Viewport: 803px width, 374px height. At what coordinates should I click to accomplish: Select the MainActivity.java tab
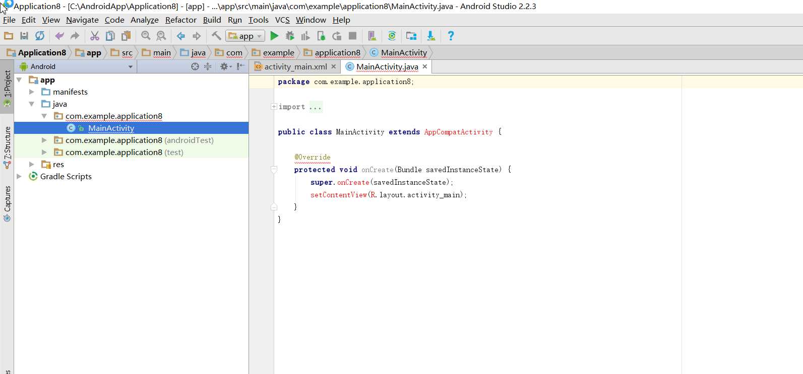click(387, 66)
